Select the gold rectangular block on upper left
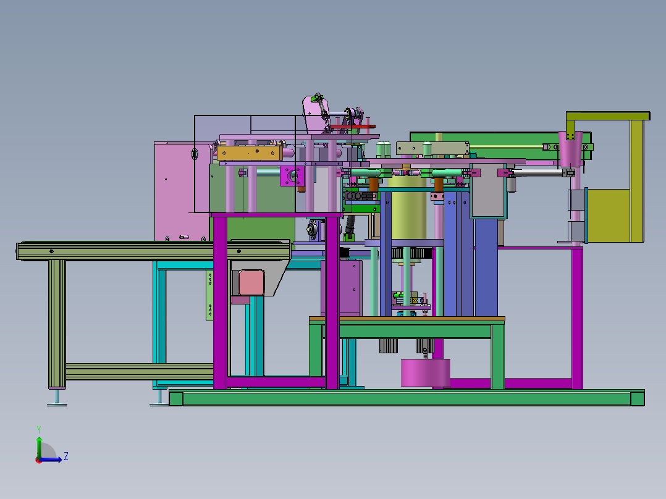Screen dimensions: 666x499 (x=250, y=153)
